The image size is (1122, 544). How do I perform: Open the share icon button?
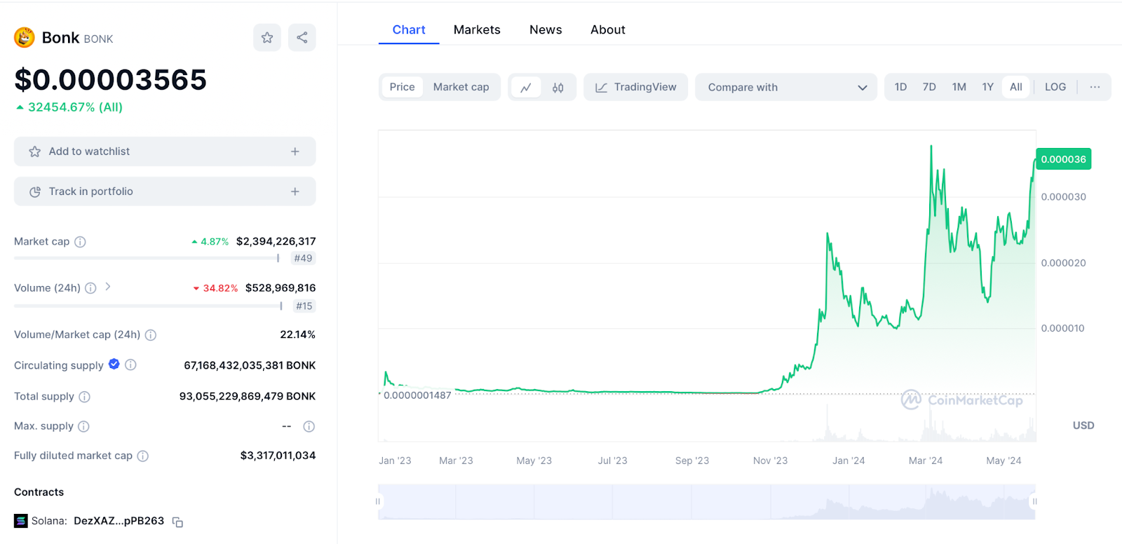coord(302,38)
